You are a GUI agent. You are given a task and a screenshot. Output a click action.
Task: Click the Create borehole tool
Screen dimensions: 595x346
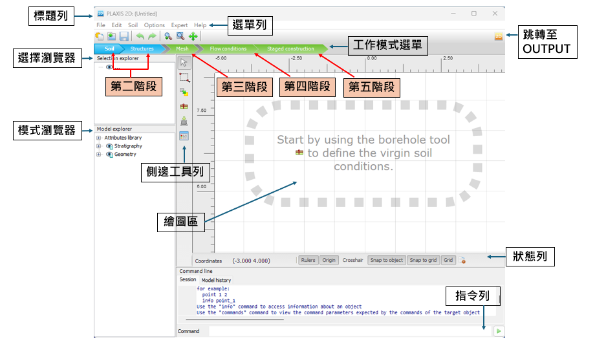(184, 107)
